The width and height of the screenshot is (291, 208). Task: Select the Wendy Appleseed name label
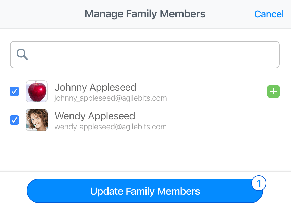pyautogui.click(x=95, y=116)
